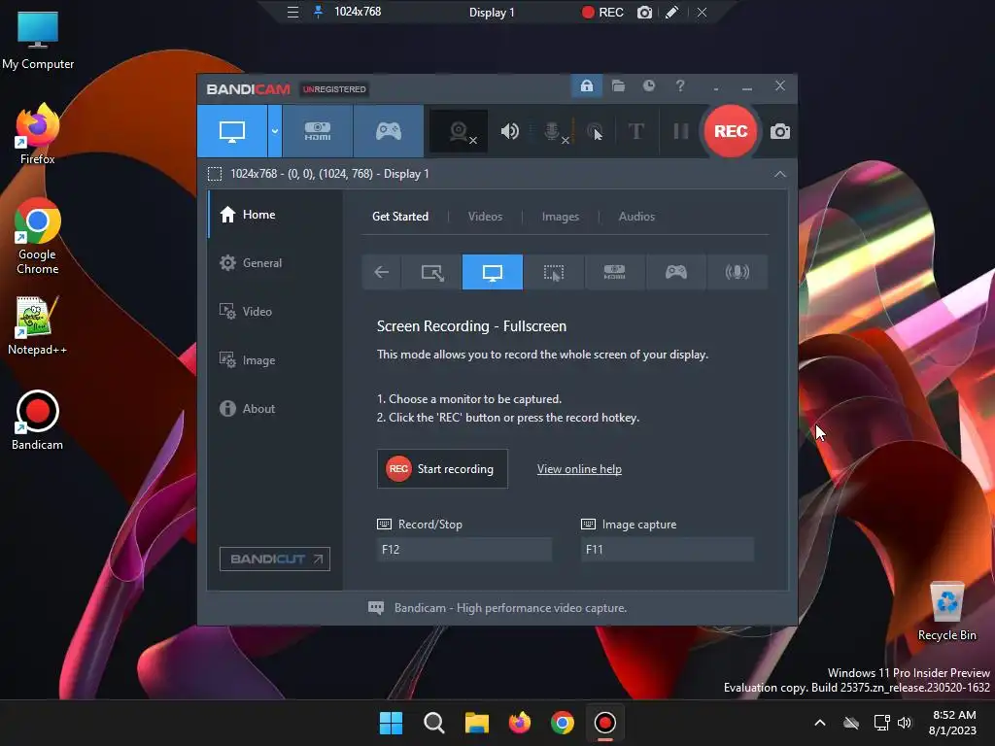Viewport: 995px width, 746px height.
Task: Open the Video settings section
Action: [x=275, y=312]
